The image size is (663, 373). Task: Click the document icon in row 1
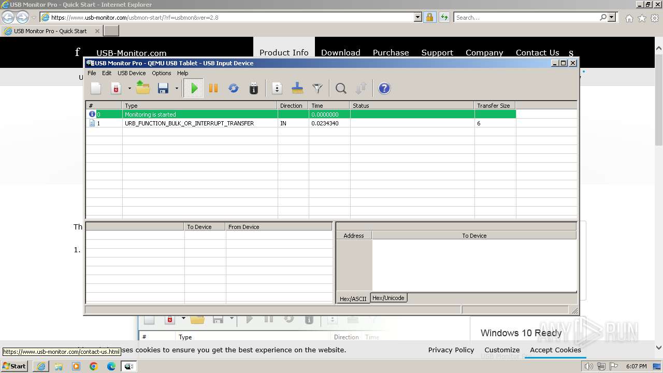[x=92, y=123]
